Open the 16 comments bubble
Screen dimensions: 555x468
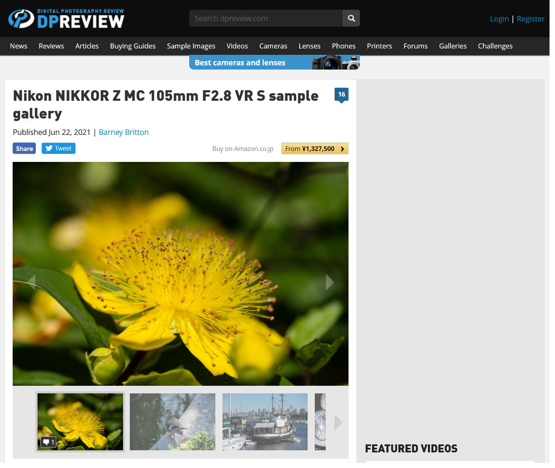(341, 95)
